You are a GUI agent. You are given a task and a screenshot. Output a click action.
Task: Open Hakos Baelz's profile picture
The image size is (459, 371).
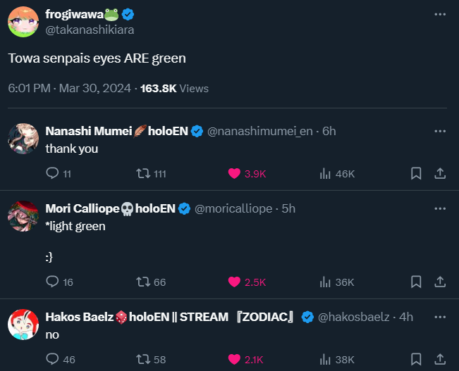pos(23,323)
